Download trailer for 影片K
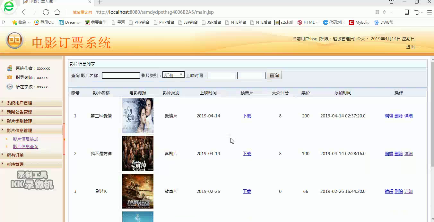Screen dimensions: 434x222 click(247, 191)
